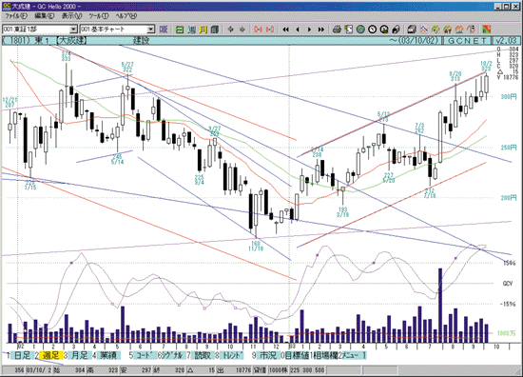This screenshot has width=523, height=377.
Task: Skip forward with the fast-forward arrows icon
Action: point(321,30)
